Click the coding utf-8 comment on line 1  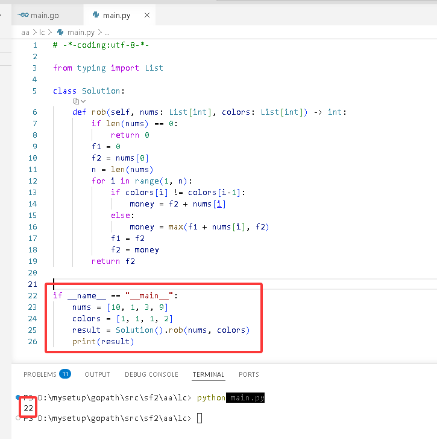point(101,45)
